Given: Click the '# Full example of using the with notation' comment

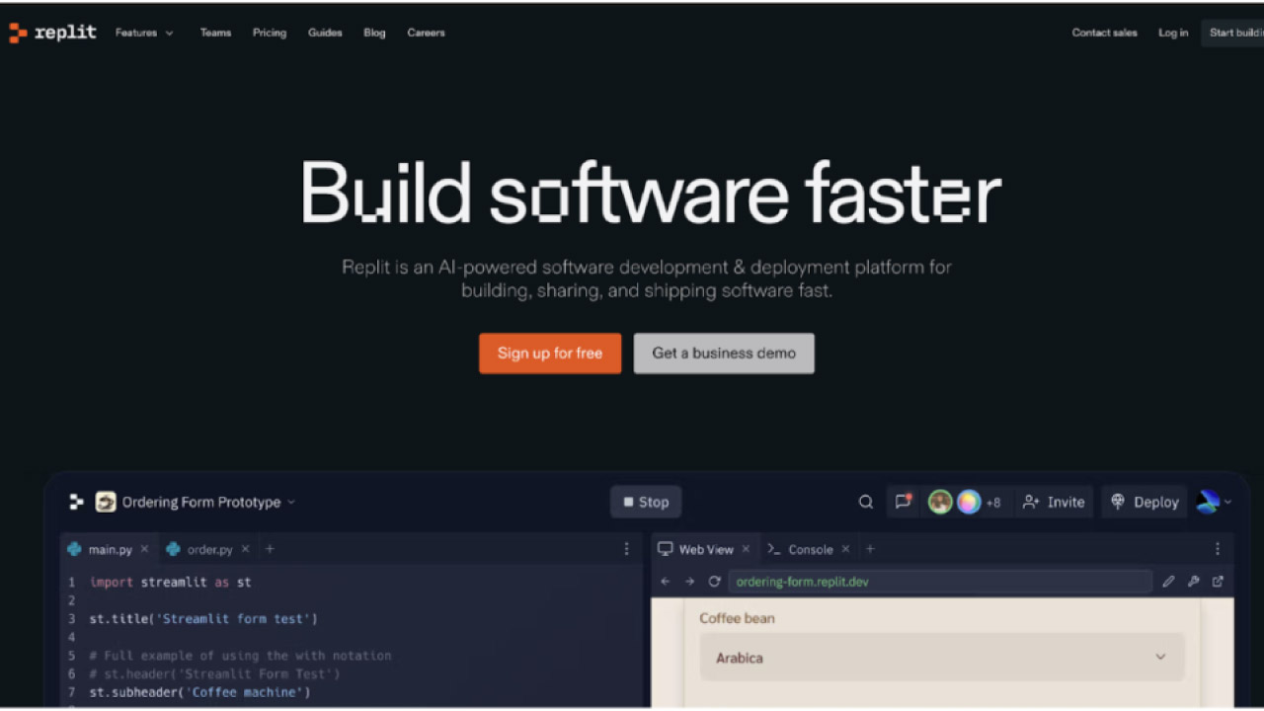Looking at the screenshot, I should point(240,656).
